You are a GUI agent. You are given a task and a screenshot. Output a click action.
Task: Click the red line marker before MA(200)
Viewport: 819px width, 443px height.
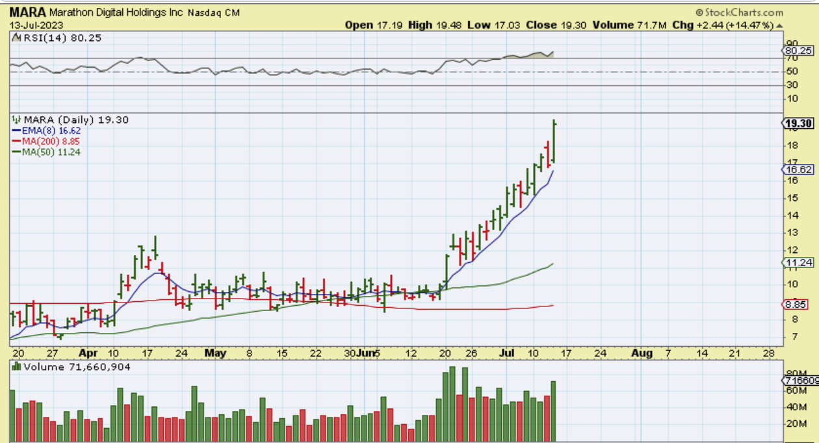(x=16, y=141)
